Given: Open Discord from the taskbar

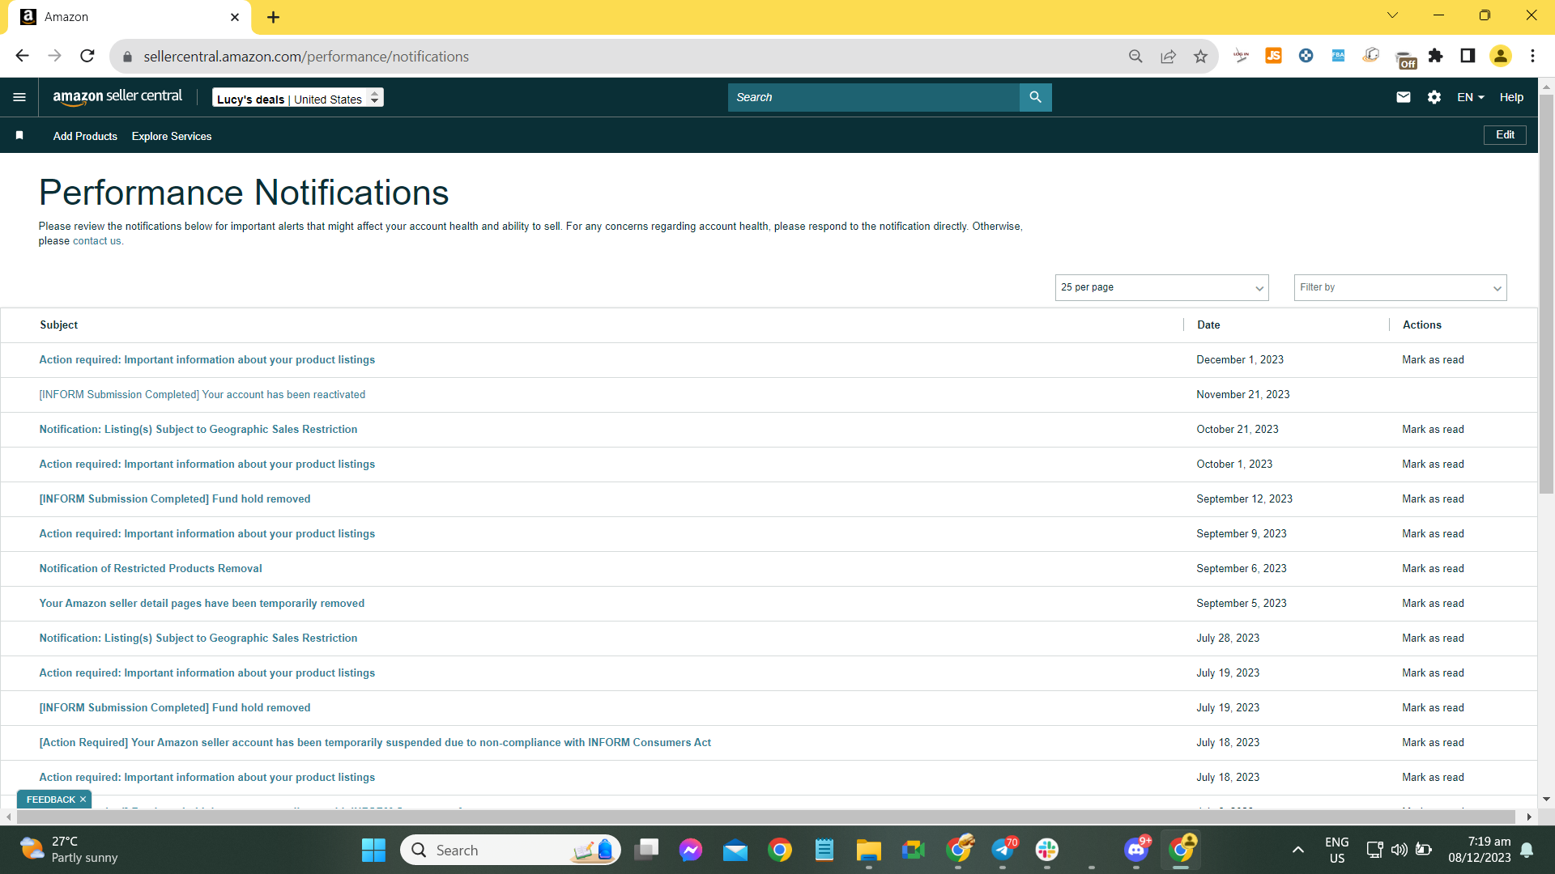Looking at the screenshot, I should 1136,850.
